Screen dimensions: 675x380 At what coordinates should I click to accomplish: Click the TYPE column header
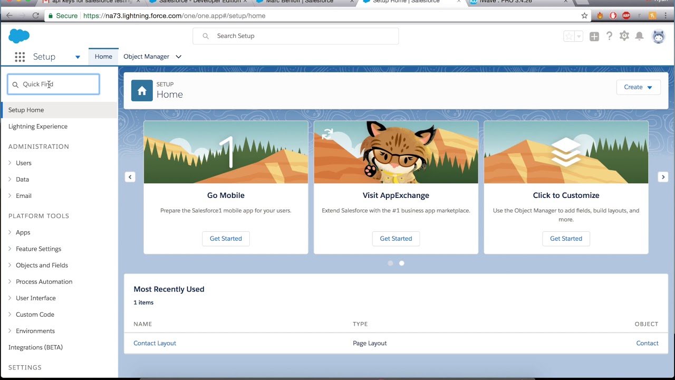point(360,324)
